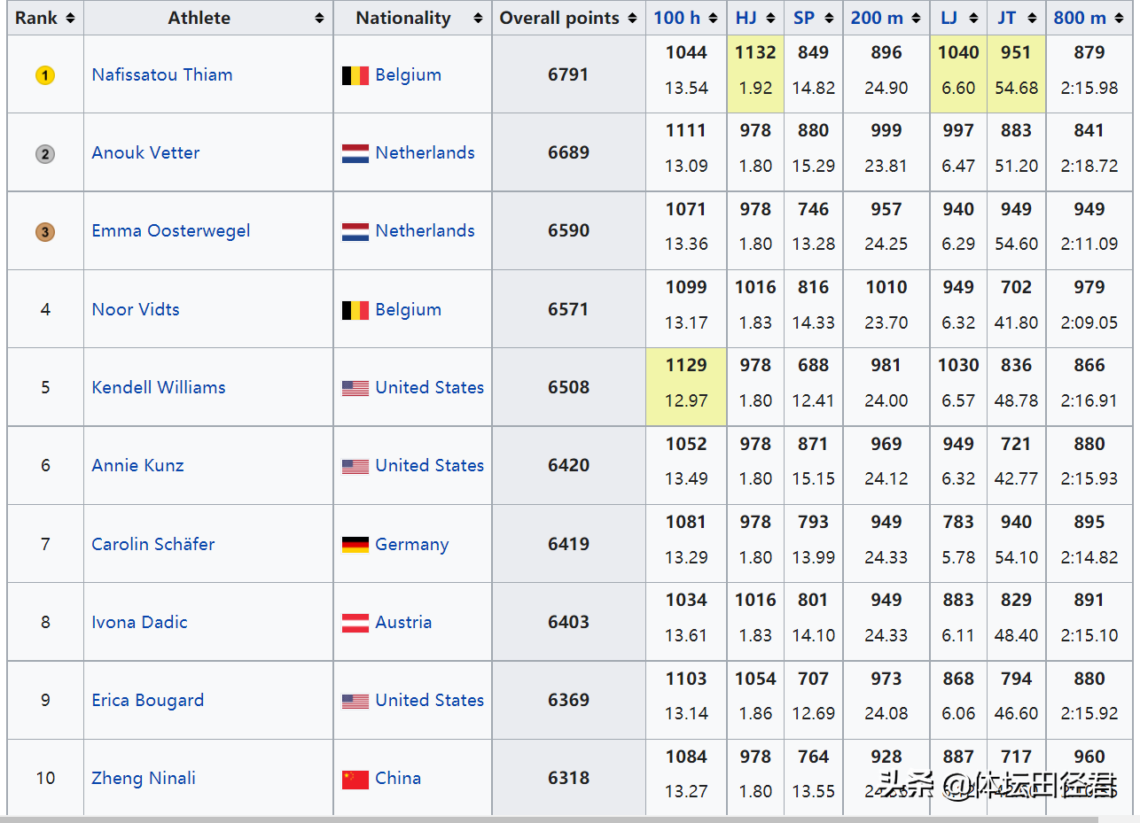Sort table by Rank column arrows

pos(71,18)
